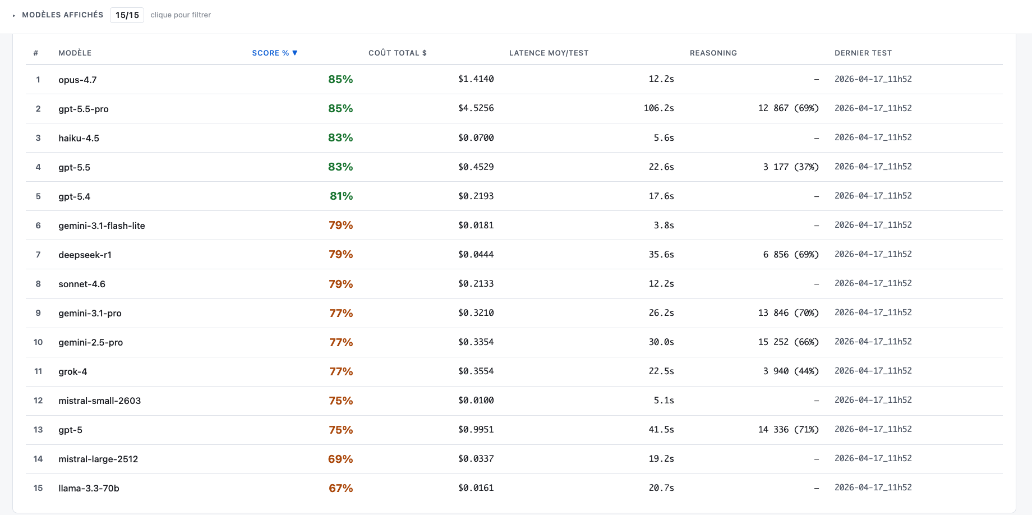Image resolution: width=1032 pixels, height=515 pixels.
Task: Sort by the Score % column header
Action: [x=275, y=53]
